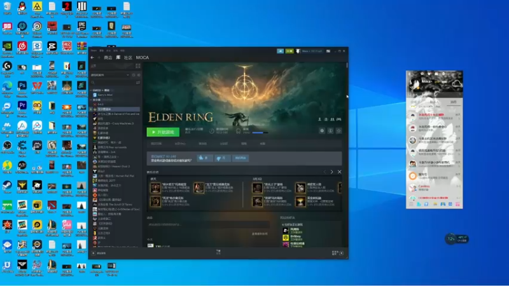Viewport: 509px width, 286px height.
Task: Open the 讨论区 discussions tab
Action: [x=224, y=144]
